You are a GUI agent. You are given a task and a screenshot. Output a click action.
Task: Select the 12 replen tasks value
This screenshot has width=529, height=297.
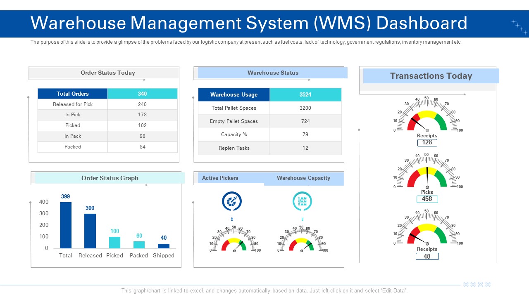(x=305, y=148)
